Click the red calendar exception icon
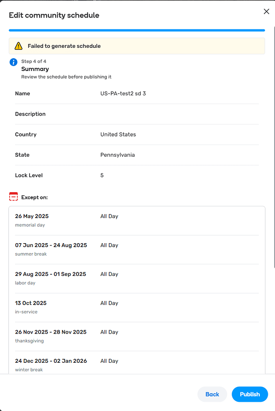Image resolution: width=275 pixels, height=411 pixels. pyautogui.click(x=14, y=197)
